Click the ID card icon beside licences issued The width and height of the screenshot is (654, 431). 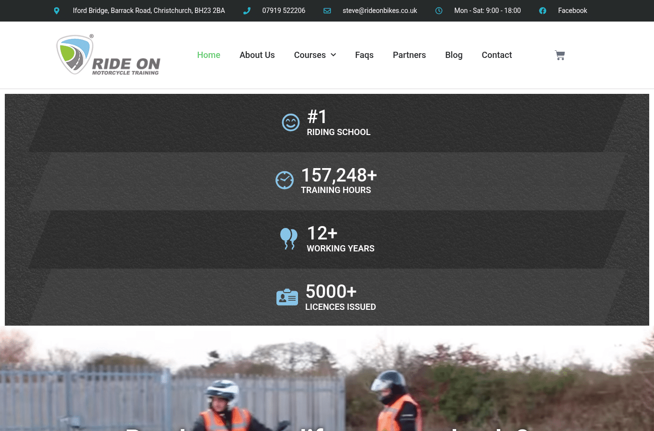[x=287, y=297]
